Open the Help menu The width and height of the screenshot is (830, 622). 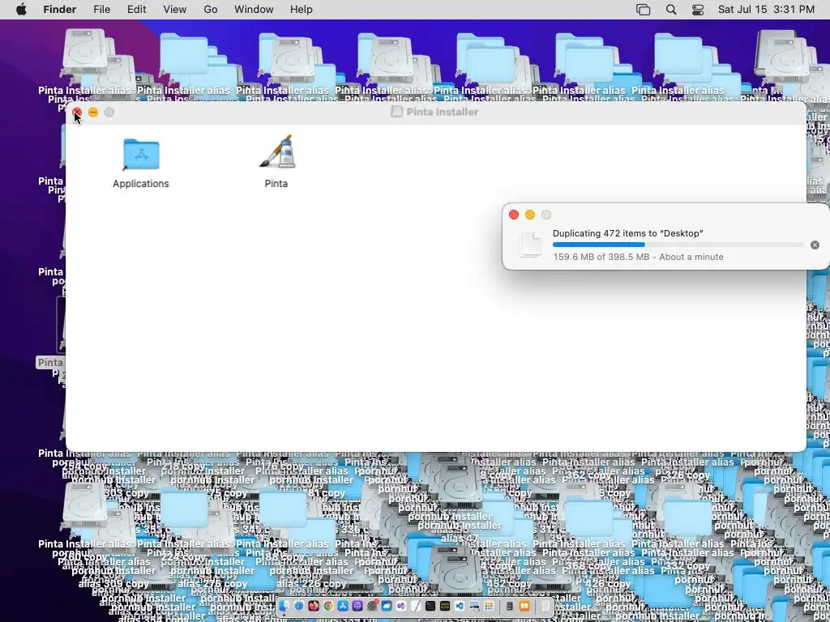tap(302, 10)
